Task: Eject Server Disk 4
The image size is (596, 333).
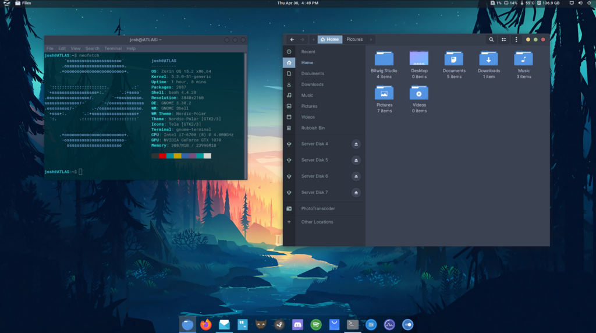Action: (x=356, y=144)
